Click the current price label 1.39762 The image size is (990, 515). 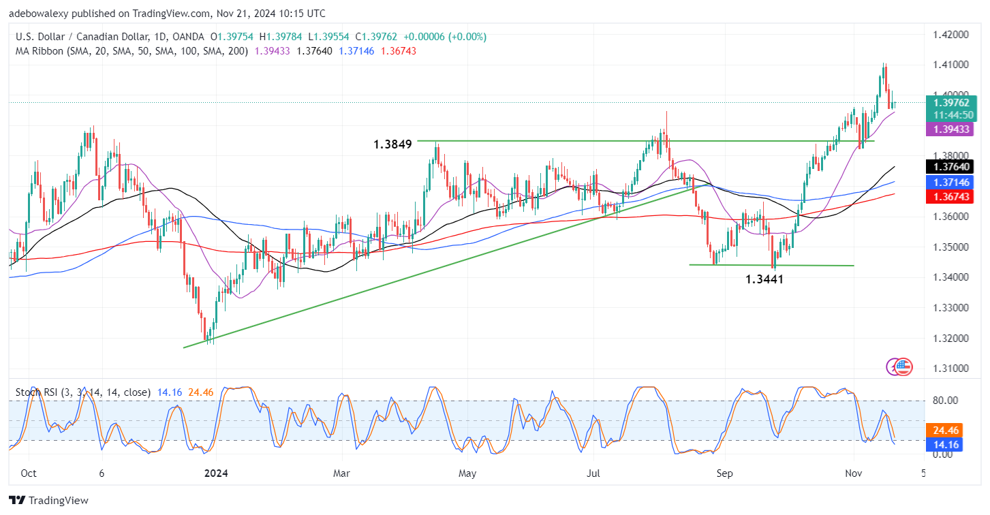pos(951,102)
